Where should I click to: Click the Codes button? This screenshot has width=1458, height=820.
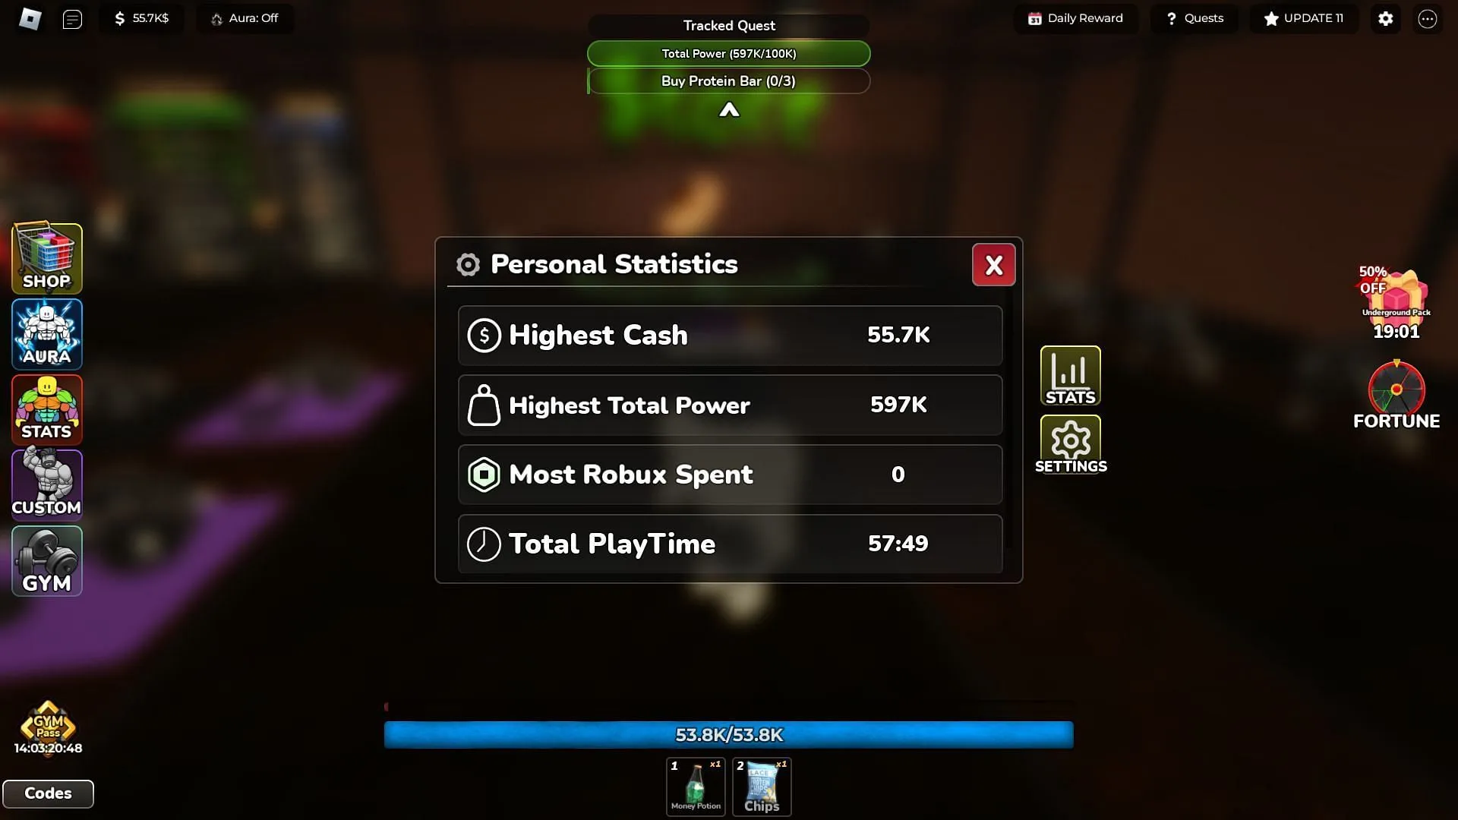pyautogui.click(x=47, y=793)
